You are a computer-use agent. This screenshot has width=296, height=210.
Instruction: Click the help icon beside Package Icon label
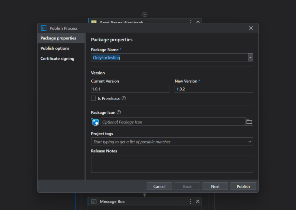[119, 112]
